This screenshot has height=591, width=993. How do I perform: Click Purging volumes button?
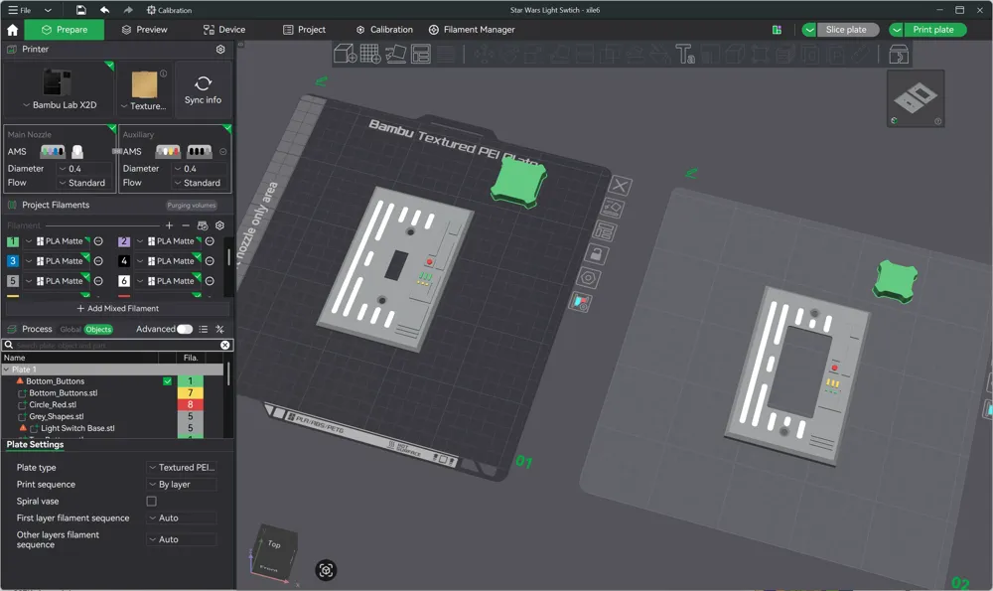pos(192,206)
